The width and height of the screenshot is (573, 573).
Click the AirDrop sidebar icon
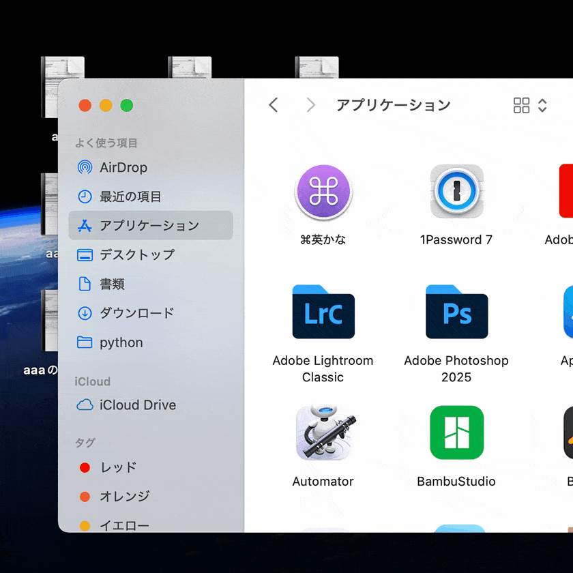tap(85, 167)
